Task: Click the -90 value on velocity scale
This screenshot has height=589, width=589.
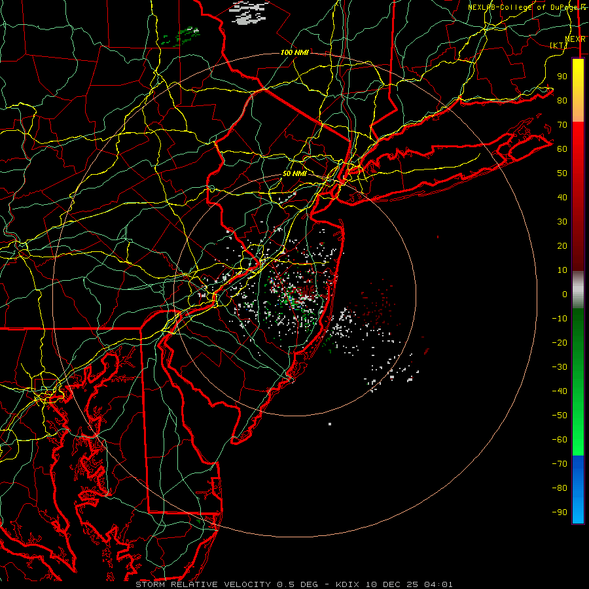Action: tap(560, 512)
